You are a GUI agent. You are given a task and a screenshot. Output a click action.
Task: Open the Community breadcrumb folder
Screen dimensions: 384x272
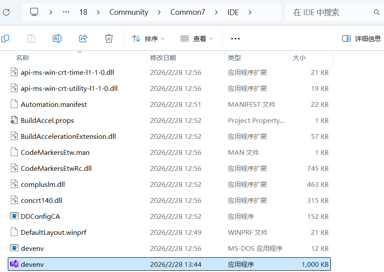coord(128,12)
